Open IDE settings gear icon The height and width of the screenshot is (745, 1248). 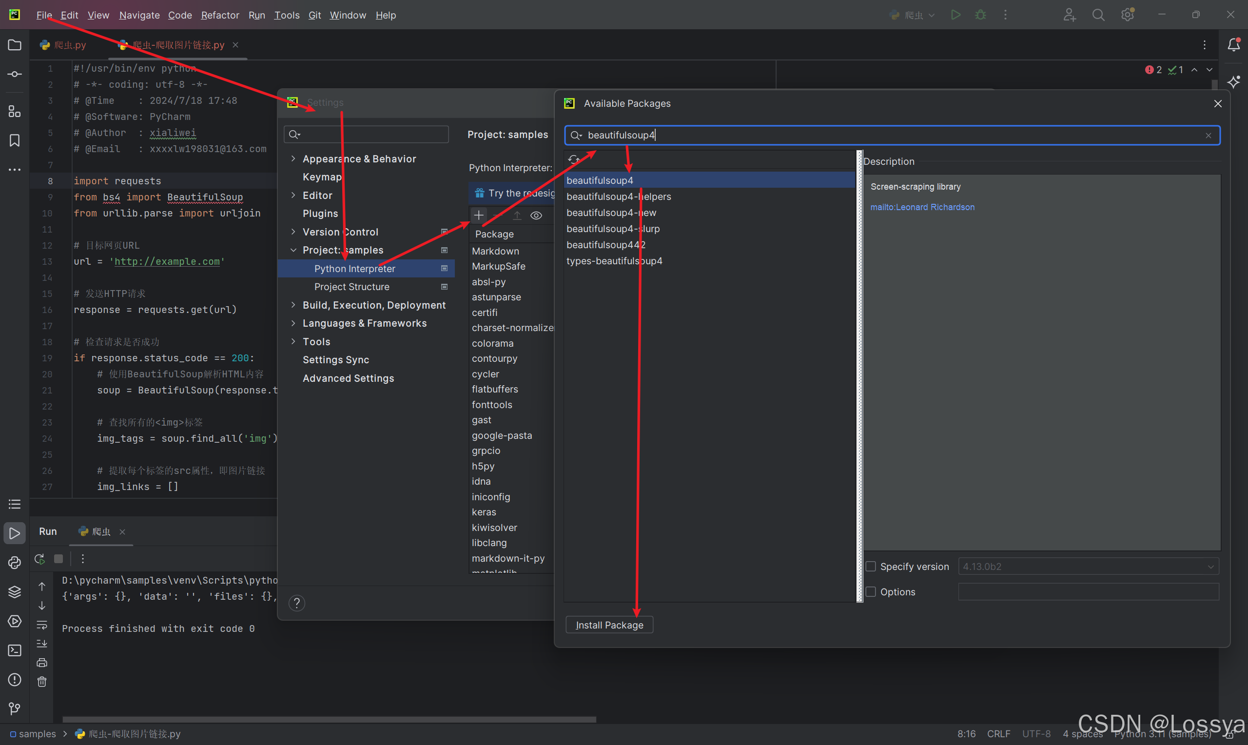pos(1128,15)
